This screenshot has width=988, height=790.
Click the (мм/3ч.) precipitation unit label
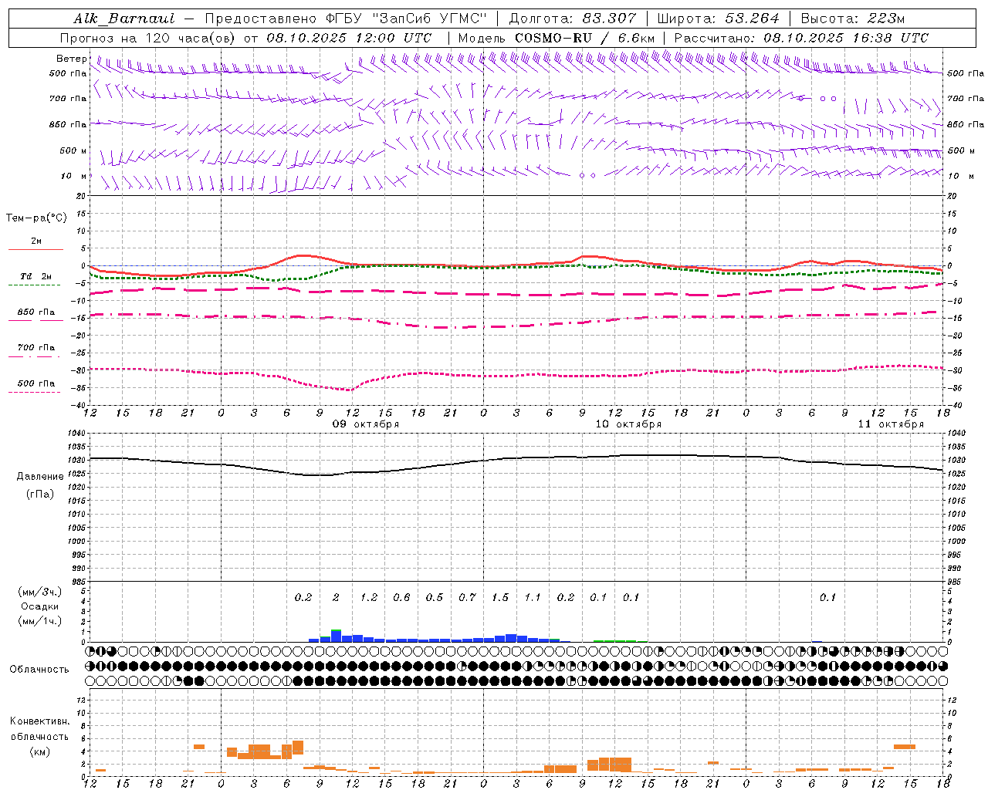[40, 592]
